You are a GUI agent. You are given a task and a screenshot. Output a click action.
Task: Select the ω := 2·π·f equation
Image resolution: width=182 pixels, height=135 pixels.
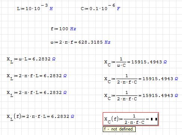80,42
